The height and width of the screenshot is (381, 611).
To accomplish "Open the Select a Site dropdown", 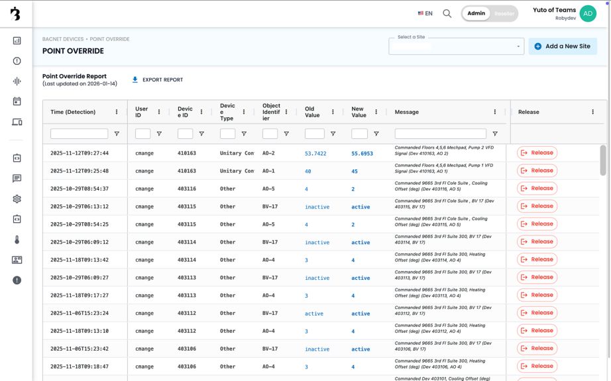I will point(457,46).
